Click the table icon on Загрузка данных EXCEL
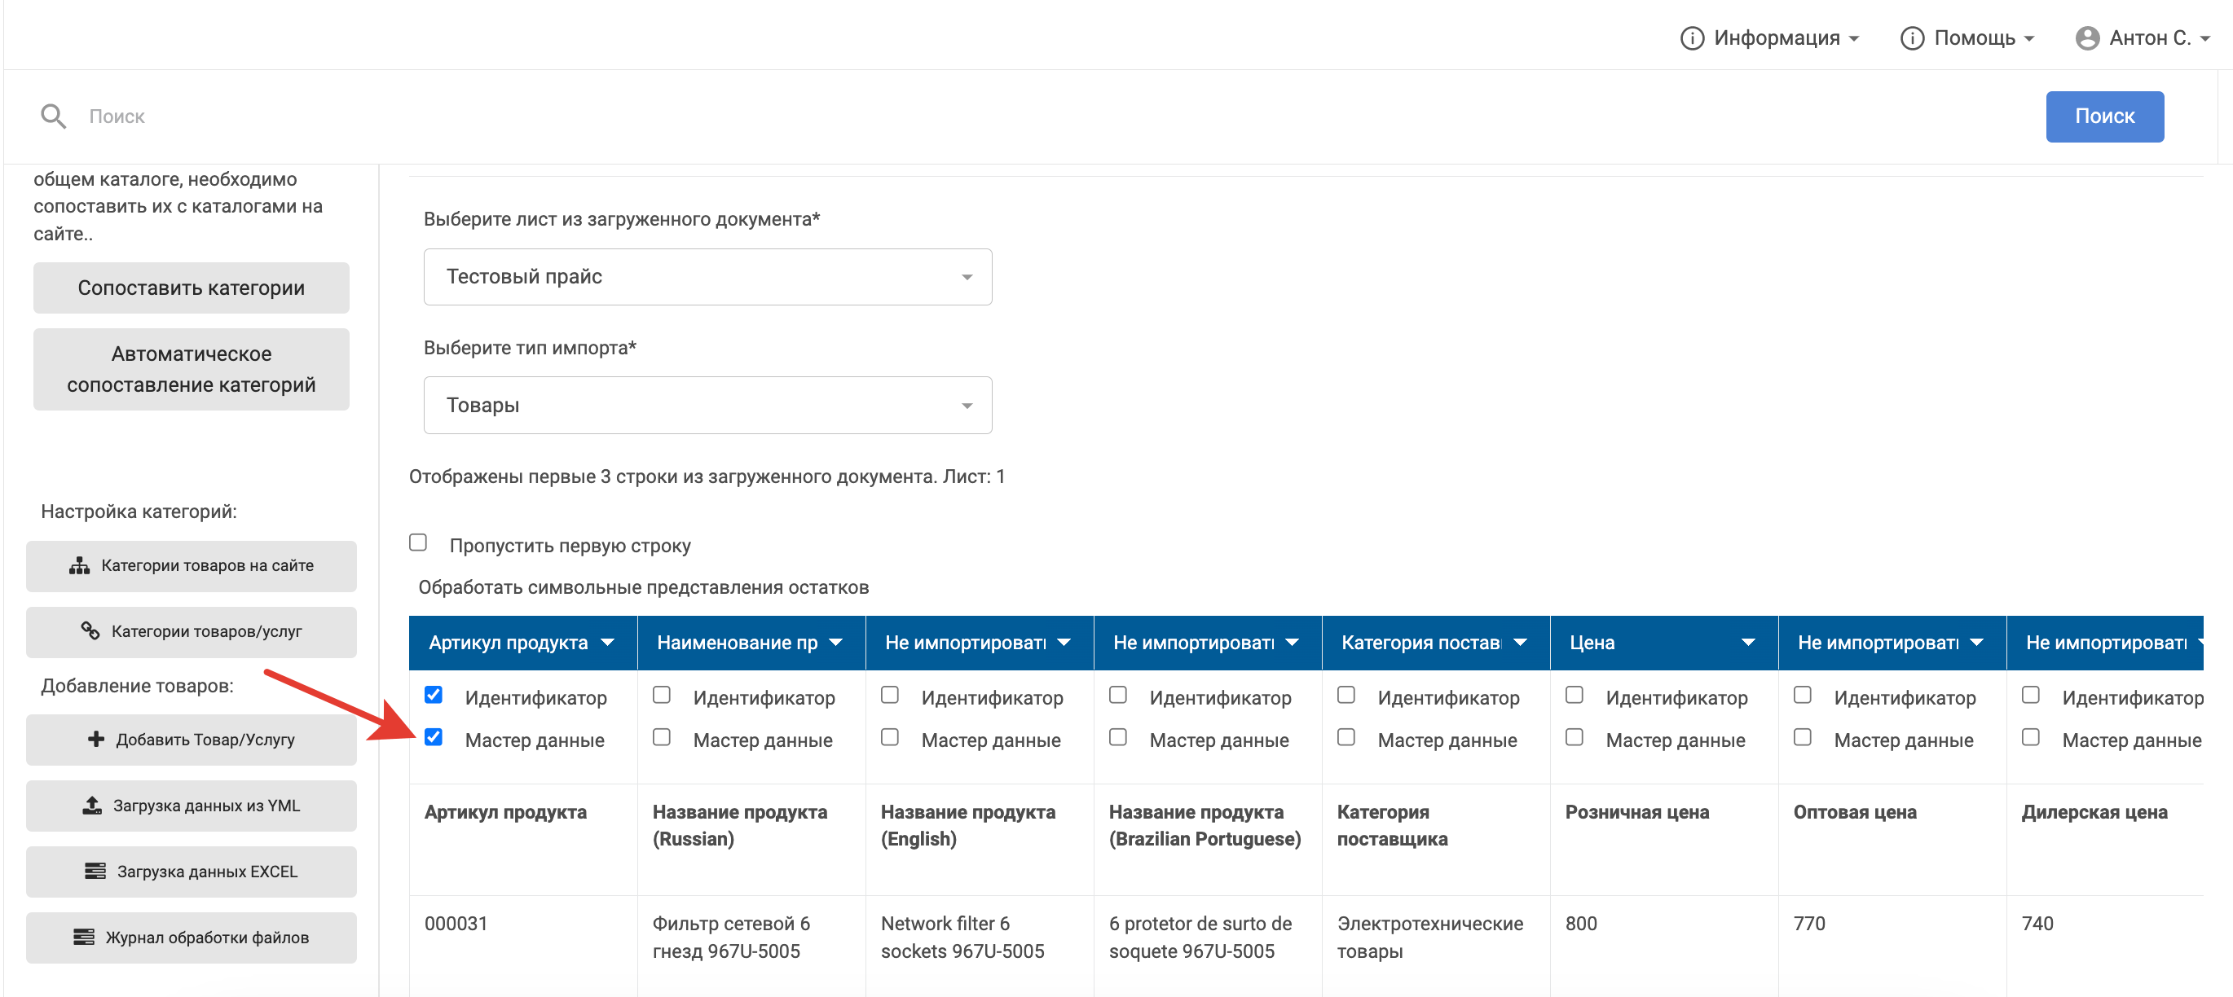 click(x=95, y=872)
